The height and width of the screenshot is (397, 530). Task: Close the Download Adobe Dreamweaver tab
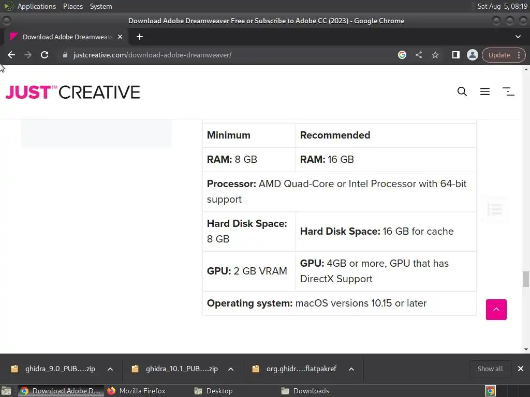tap(120, 37)
